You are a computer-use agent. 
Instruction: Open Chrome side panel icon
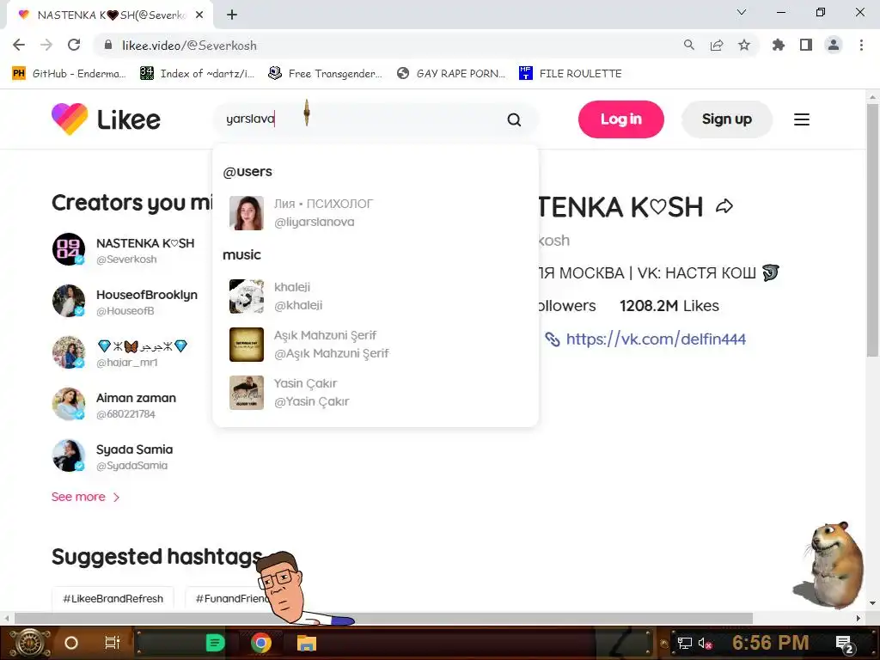click(806, 45)
